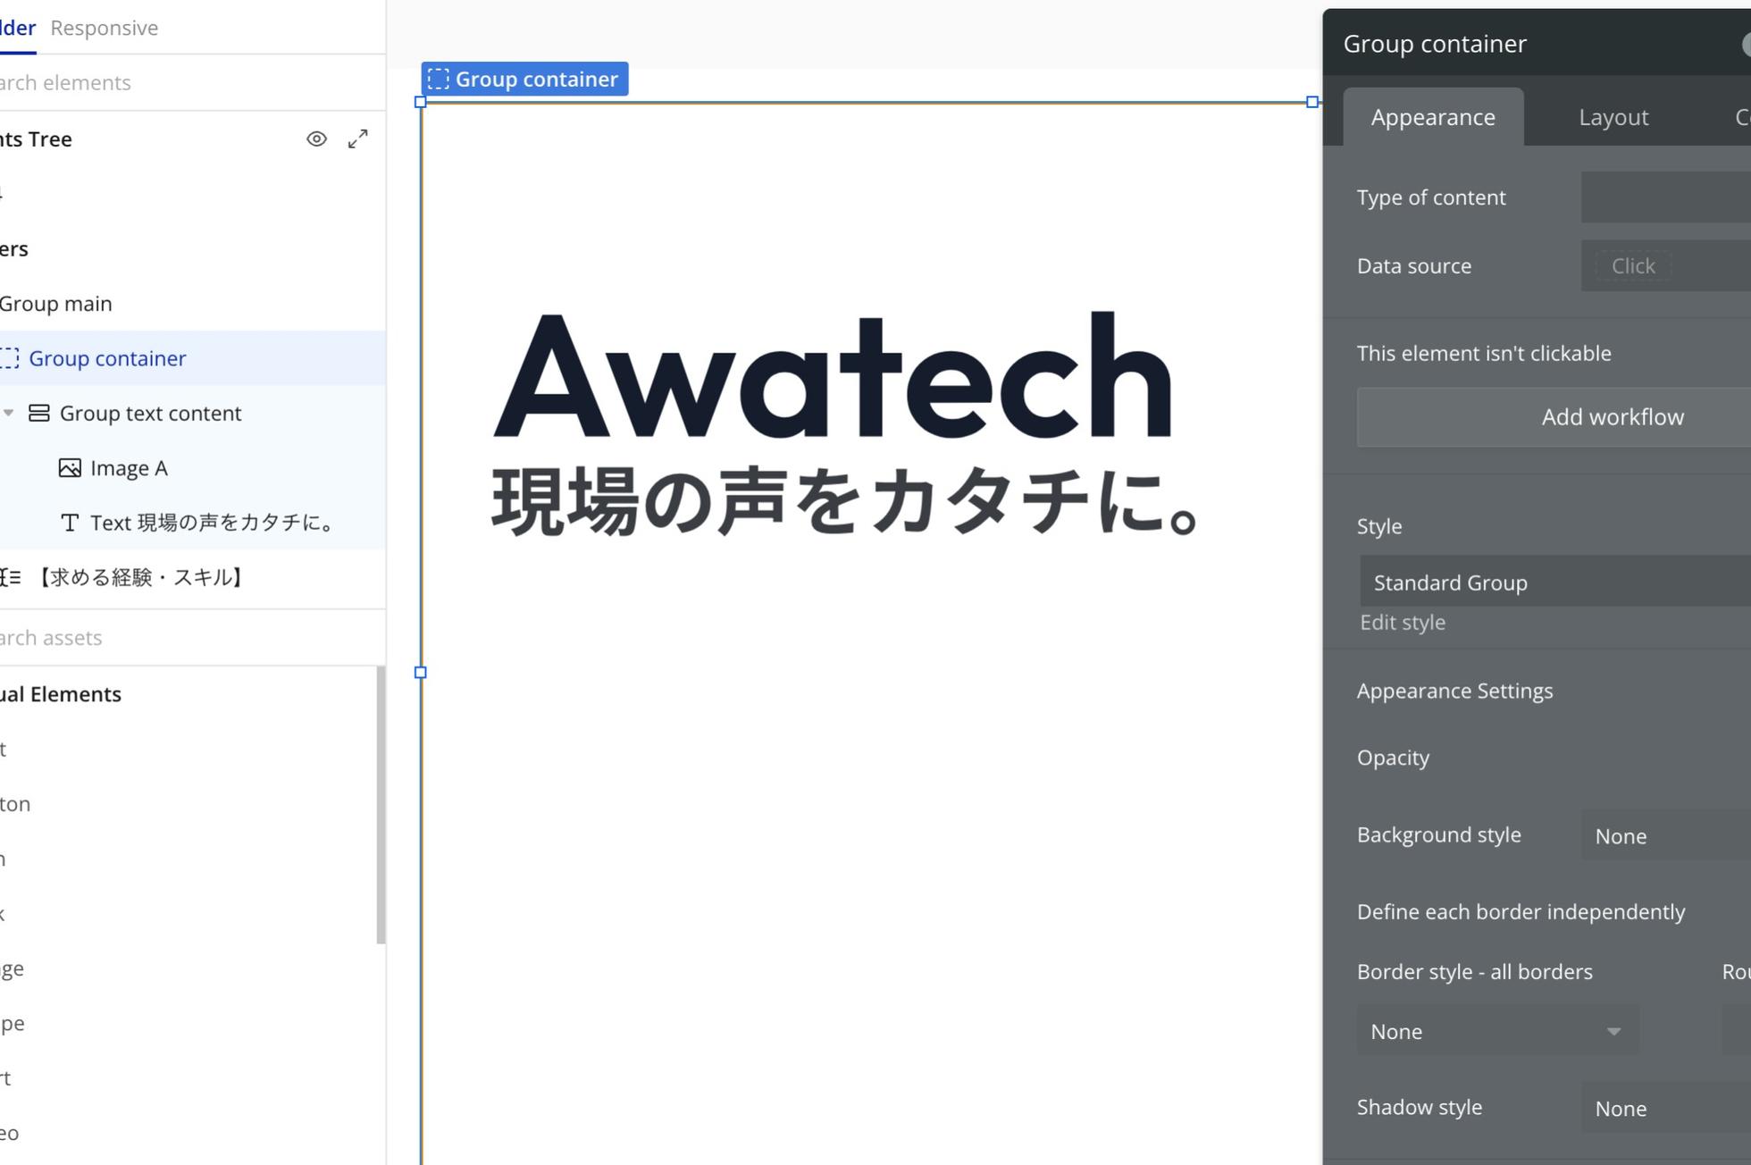Image resolution: width=1751 pixels, height=1165 pixels.
Task: Collapse the Group text content tree arrow
Action: click(9, 413)
